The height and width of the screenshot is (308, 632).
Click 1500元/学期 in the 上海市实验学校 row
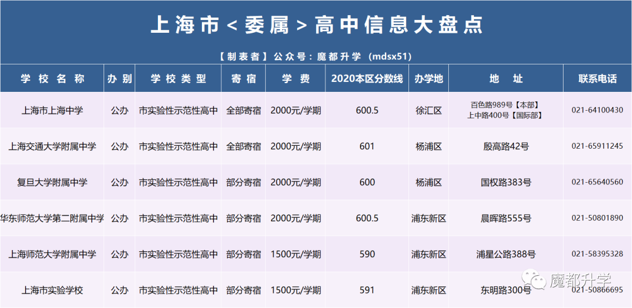[x=296, y=290]
